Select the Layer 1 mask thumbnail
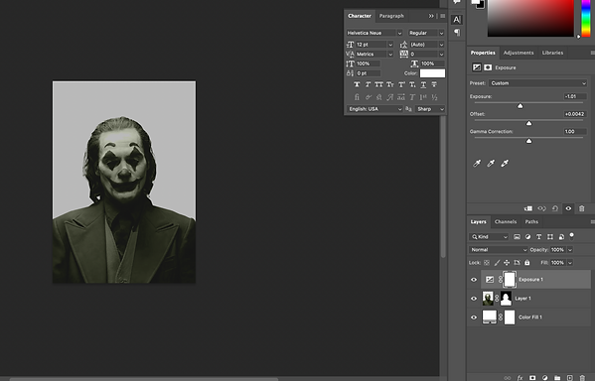595x381 pixels. [x=507, y=299]
